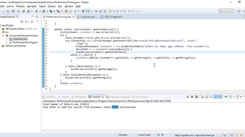
Task: Select JRE System Library tree item
Action: pyautogui.click(x=19, y=29)
